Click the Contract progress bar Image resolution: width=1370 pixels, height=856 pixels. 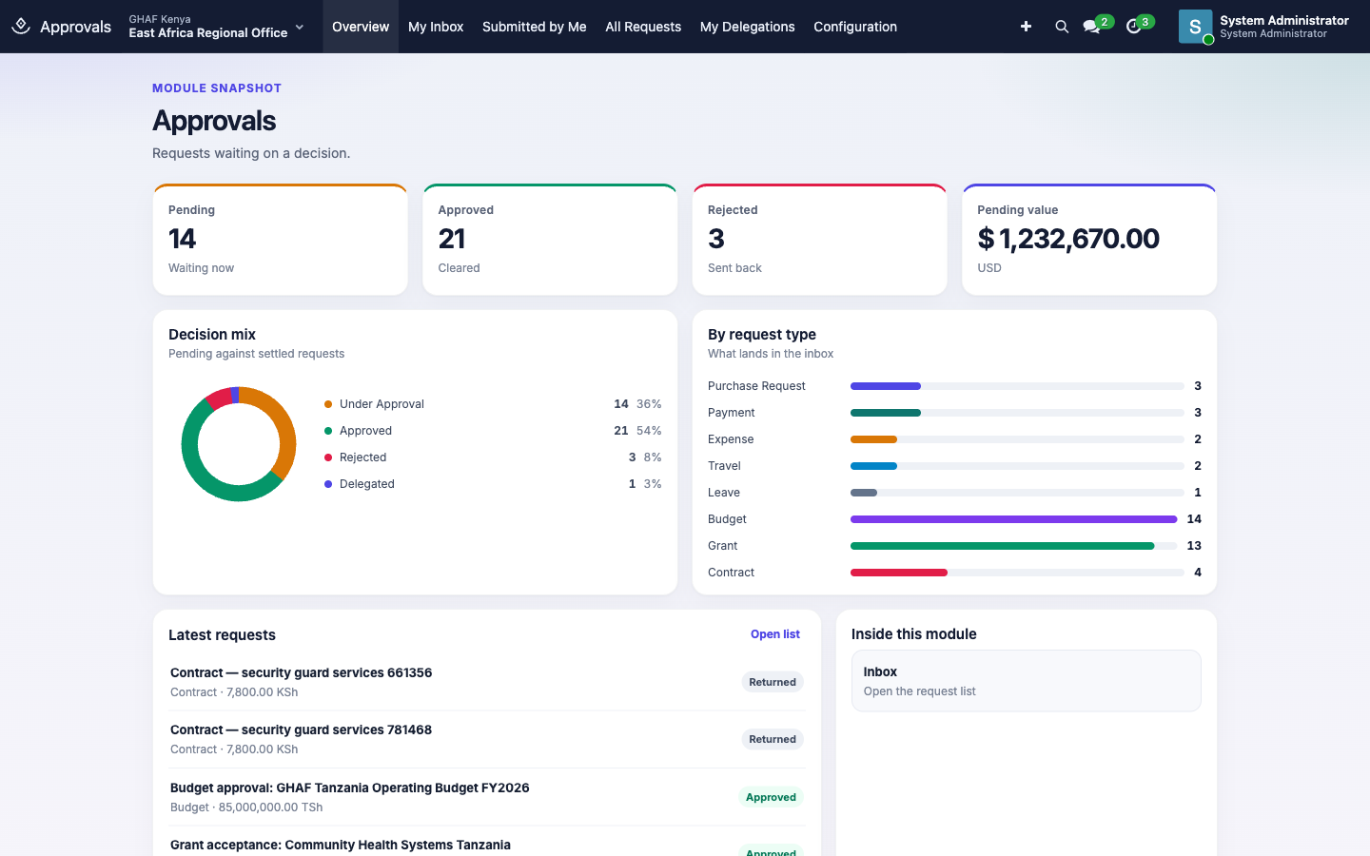[1017, 573]
